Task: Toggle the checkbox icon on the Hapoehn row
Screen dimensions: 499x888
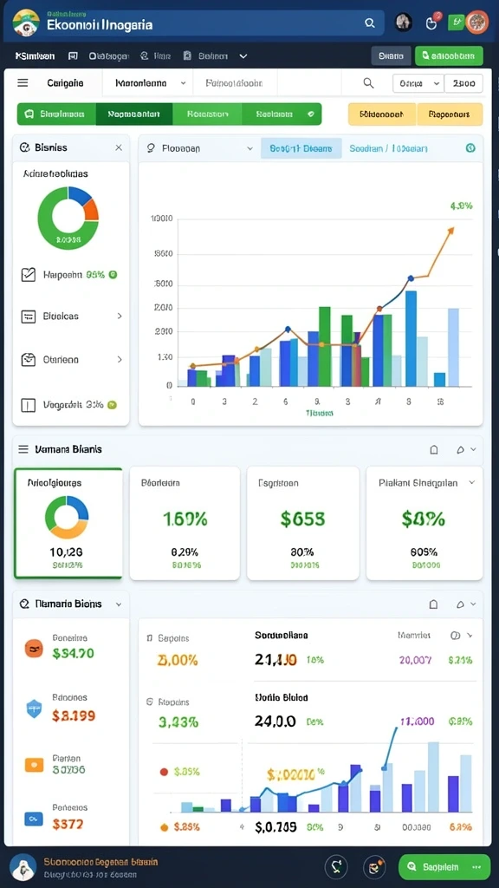Action: point(29,275)
